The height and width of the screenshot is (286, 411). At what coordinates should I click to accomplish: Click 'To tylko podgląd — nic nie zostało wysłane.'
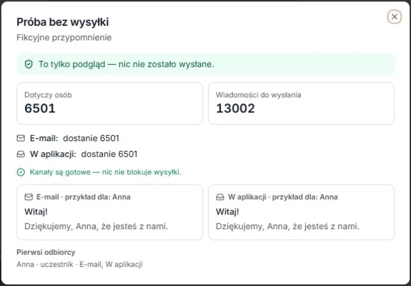click(127, 64)
